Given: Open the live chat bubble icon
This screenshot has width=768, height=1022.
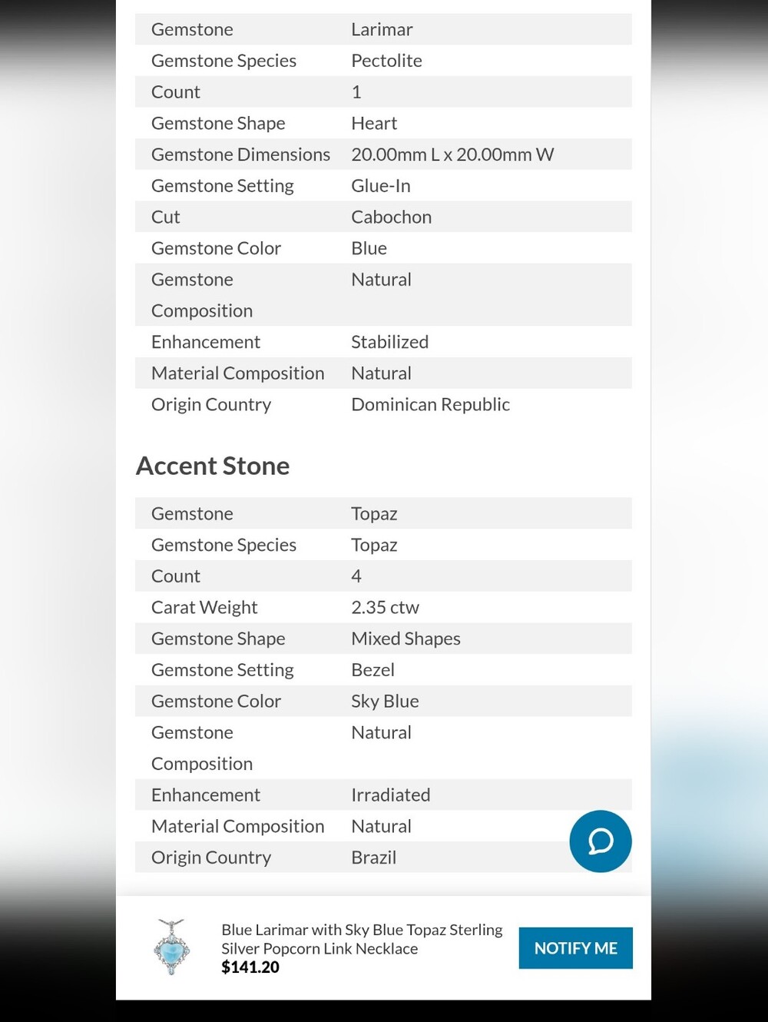Looking at the screenshot, I should click(601, 841).
